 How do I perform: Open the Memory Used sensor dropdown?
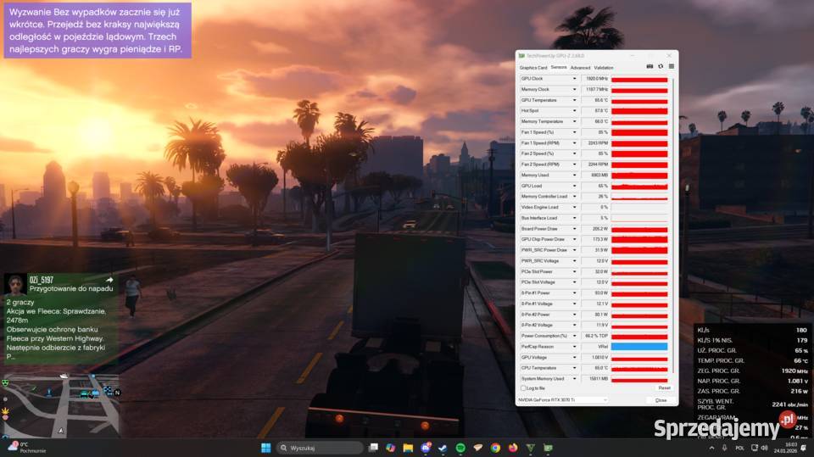click(x=574, y=175)
